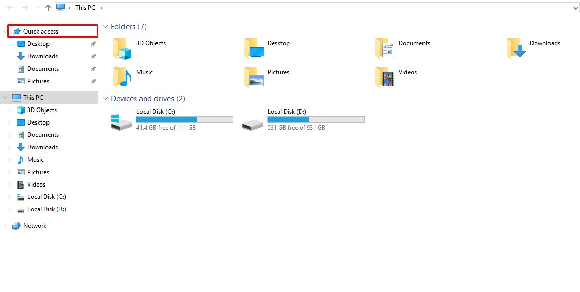Select the Local Disk (D:) drive icon
Viewport: 580px width, 292px height.
tap(252, 125)
